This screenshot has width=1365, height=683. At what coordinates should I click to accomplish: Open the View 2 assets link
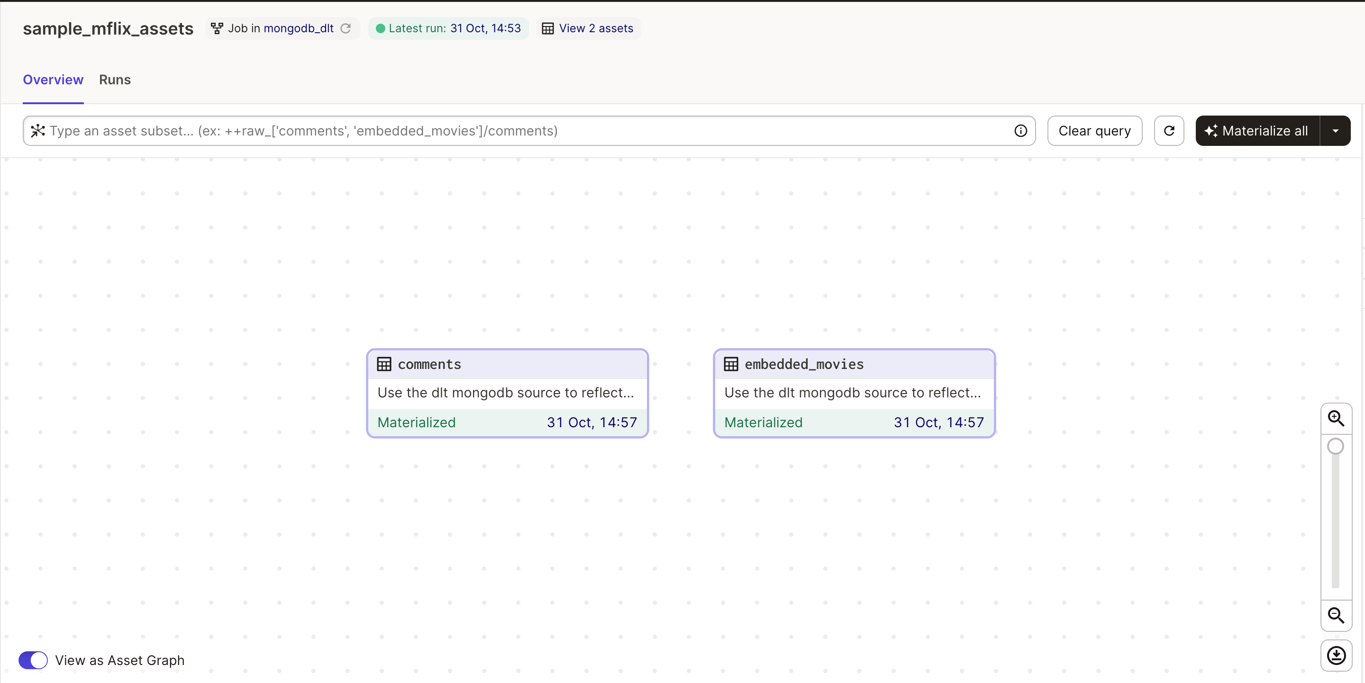(x=596, y=28)
